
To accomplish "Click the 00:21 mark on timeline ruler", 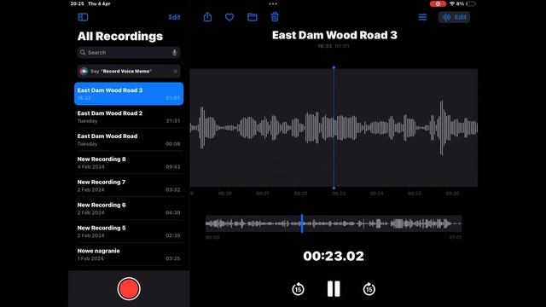I will (263, 194).
